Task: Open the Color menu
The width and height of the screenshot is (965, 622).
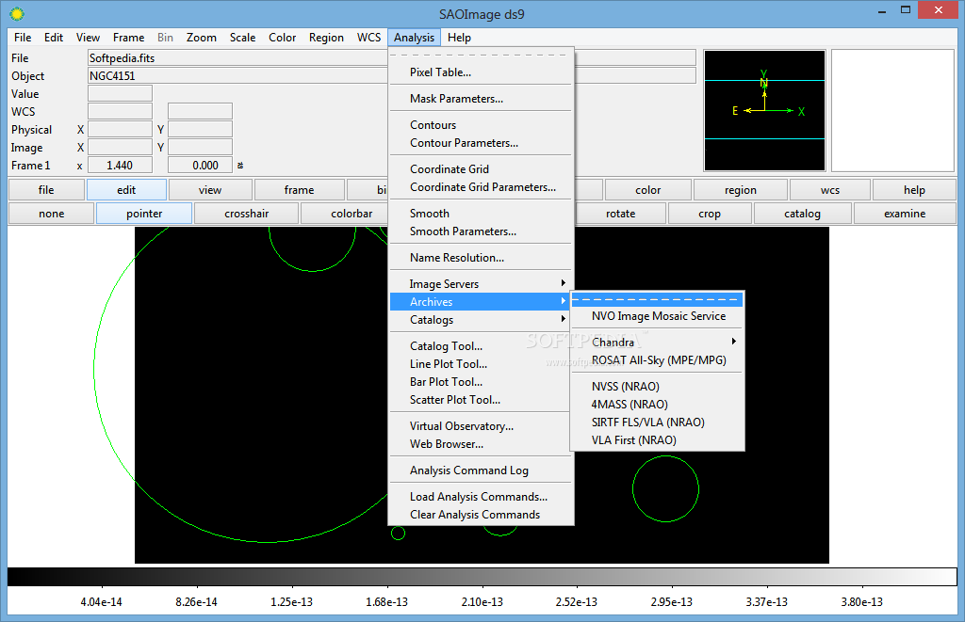Action: click(x=283, y=38)
